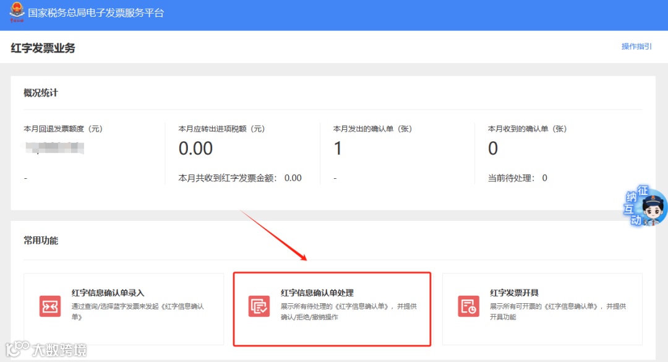Viewport: 668px width, 362px height.
Task: Click the large 0.00 tax amount value
Action: pos(195,149)
